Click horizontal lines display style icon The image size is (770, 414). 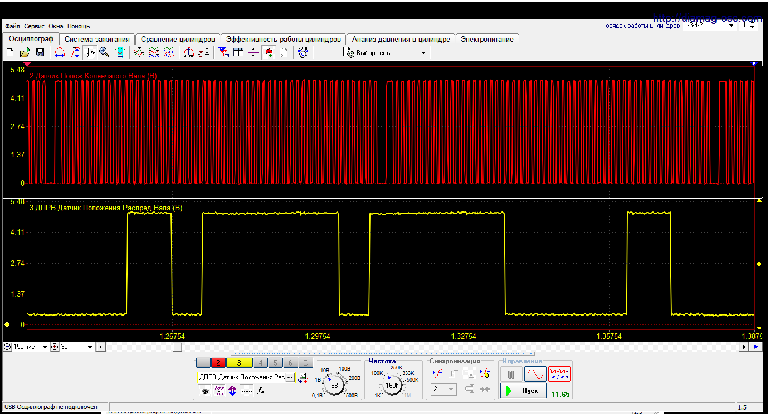point(247,391)
